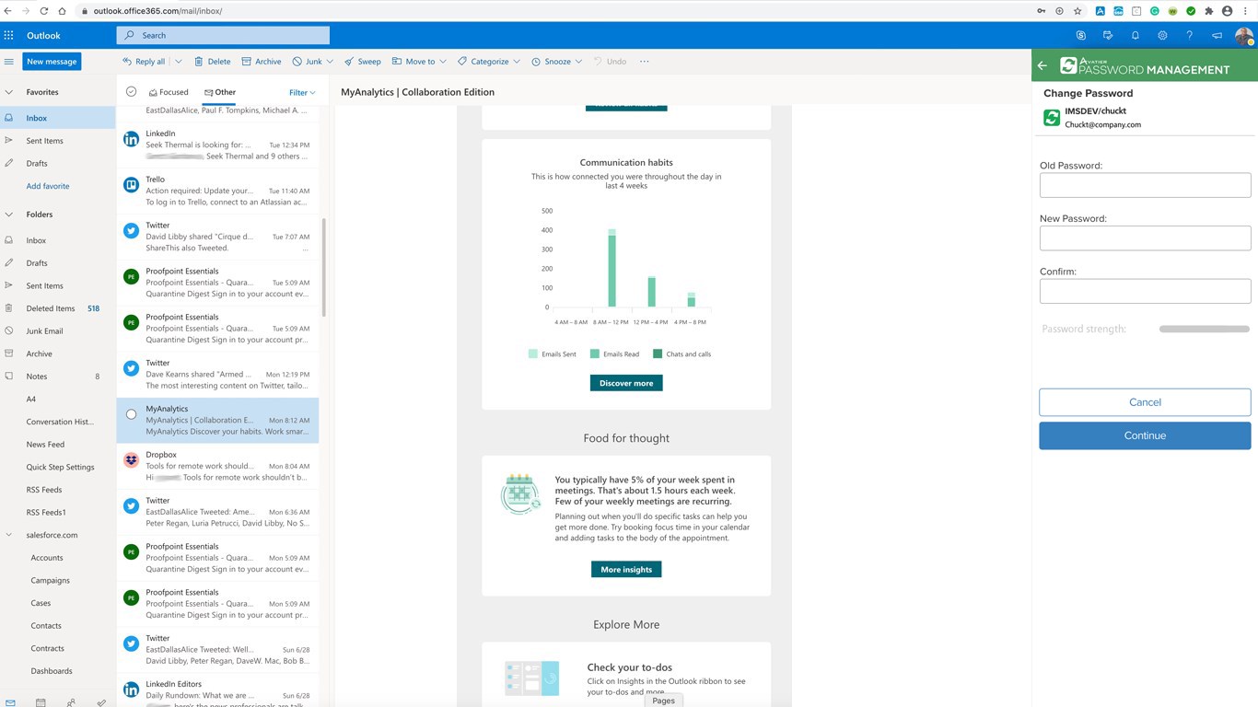
Task: Open the saved passwords key icon
Action: click(1042, 11)
